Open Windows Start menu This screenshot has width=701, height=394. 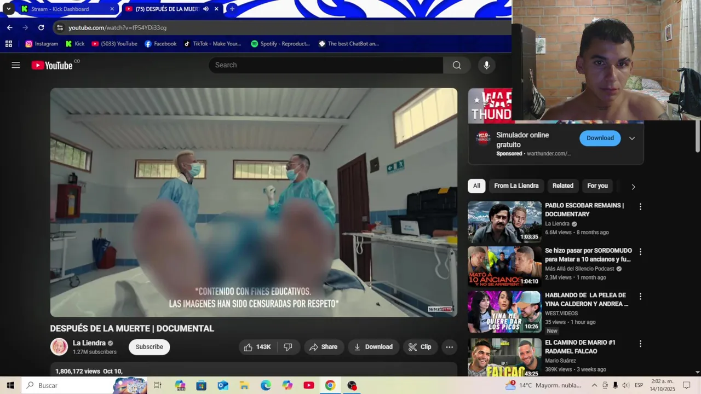pos(10,385)
